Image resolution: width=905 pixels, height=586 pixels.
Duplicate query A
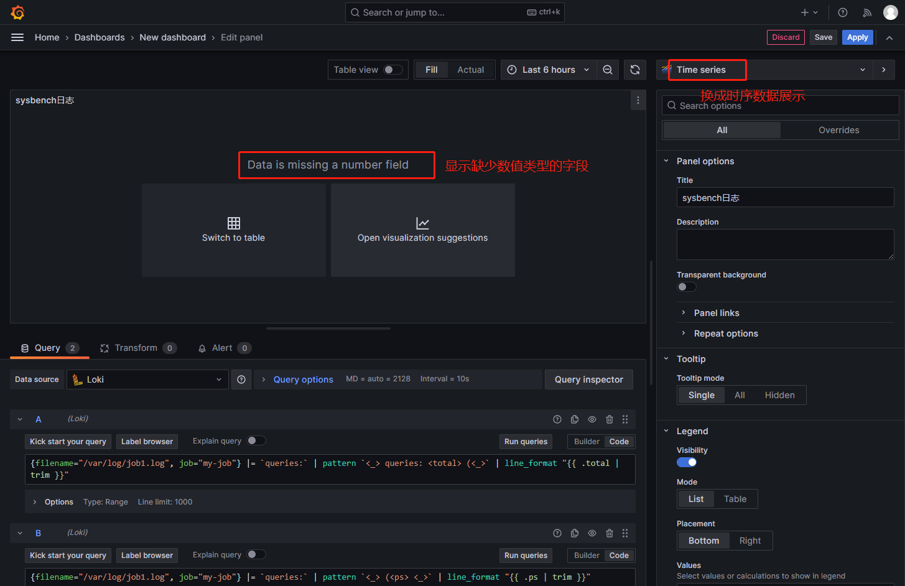(x=575, y=419)
